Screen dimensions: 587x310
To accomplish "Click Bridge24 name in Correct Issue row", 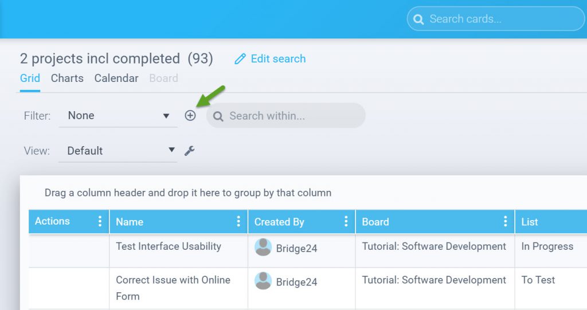I will [296, 282].
